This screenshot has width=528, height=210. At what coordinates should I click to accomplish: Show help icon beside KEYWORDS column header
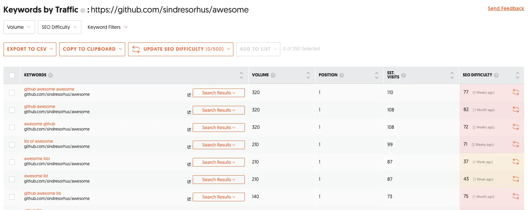(50, 75)
